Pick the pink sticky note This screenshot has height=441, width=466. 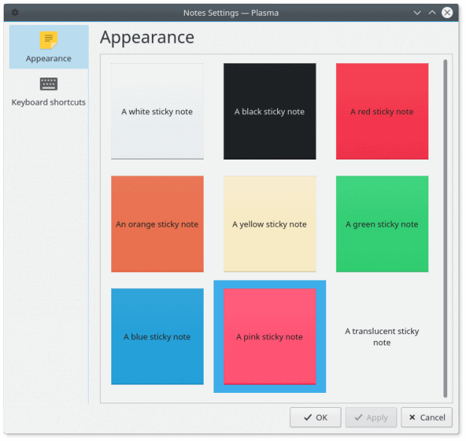(x=270, y=336)
